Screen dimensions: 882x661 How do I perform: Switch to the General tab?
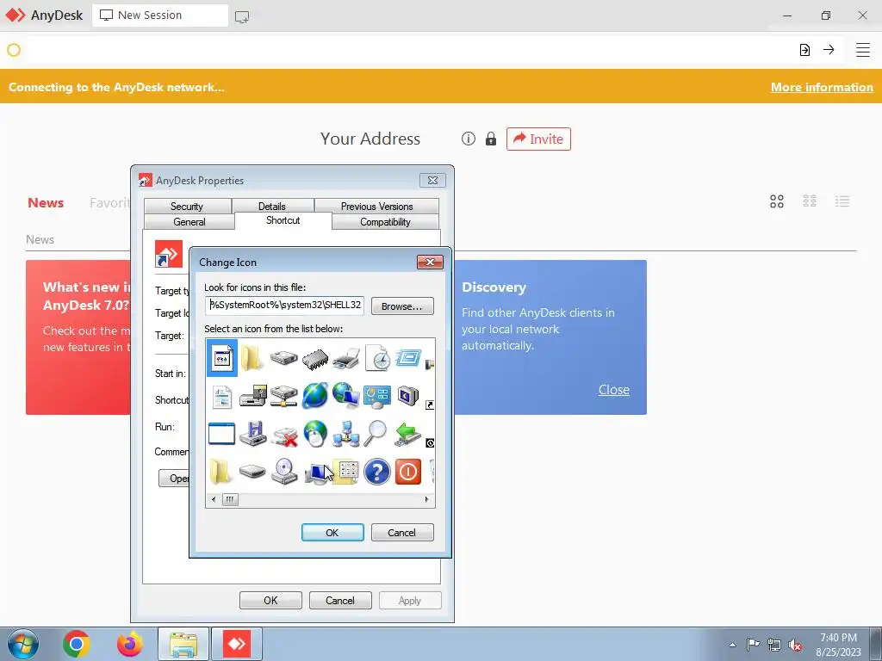click(x=189, y=222)
